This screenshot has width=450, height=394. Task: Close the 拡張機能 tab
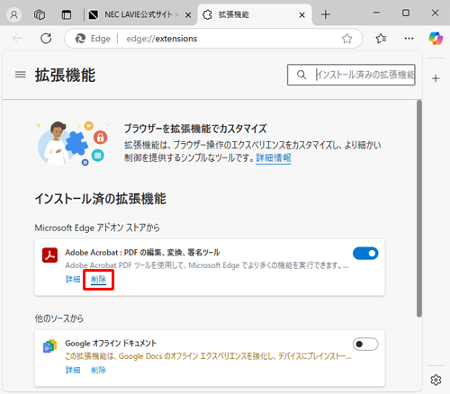pos(301,14)
